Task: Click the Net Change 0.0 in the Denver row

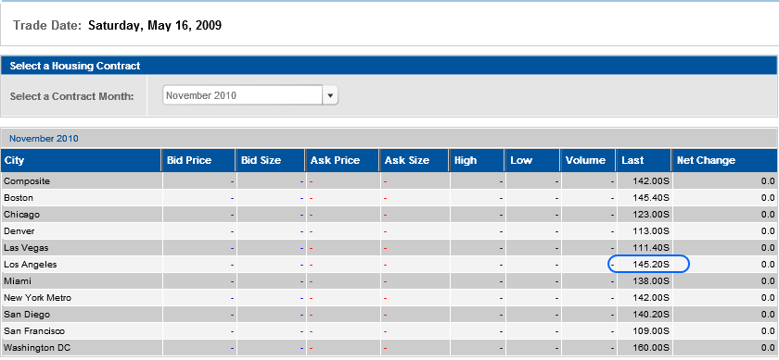Action: (768, 231)
